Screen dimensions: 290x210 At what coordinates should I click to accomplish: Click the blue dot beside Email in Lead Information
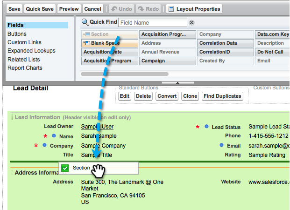pos(221,145)
